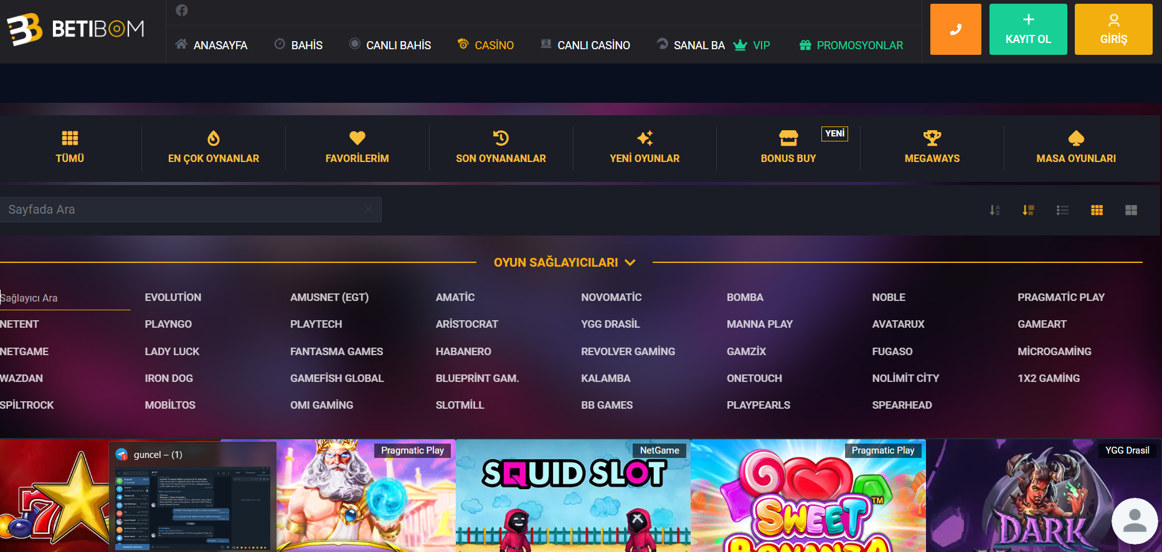Image resolution: width=1162 pixels, height=552 pixels.
Task: Switch to large tile view layout
Action: [x=1131, y=210]
